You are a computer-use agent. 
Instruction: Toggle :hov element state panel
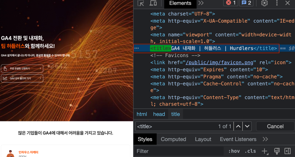(x=234, y=151)
